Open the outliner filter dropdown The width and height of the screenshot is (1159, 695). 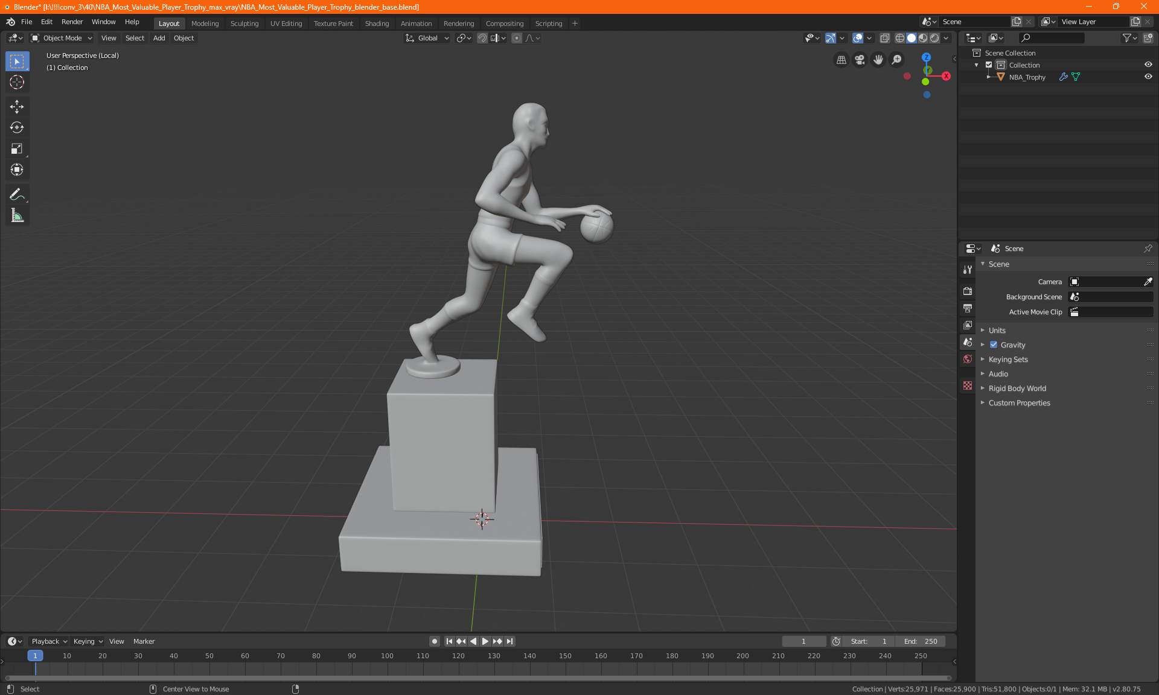[x=1129, y=38]
